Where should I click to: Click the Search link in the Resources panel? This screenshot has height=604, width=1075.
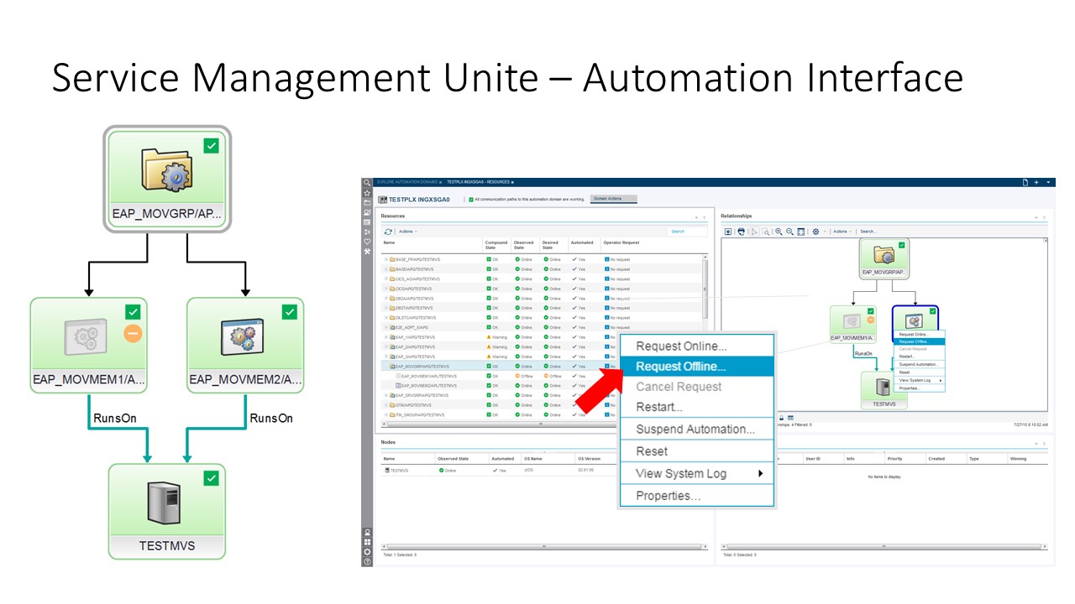[679, 230]
